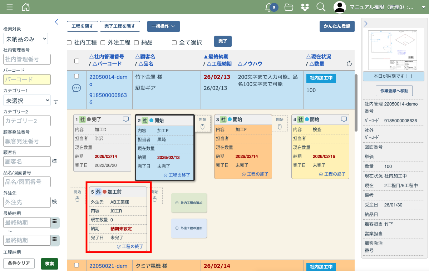Click the magnifier search icon in header
The height and width of the screenshot is (271, 429).
tap(321, 7)
